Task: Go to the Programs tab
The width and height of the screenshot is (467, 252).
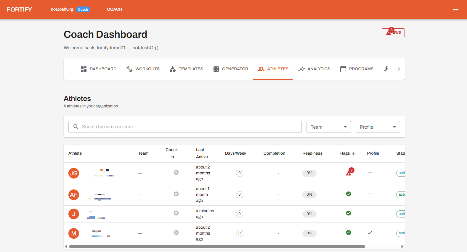Action: pyautogui.click(x=357, y=69)
